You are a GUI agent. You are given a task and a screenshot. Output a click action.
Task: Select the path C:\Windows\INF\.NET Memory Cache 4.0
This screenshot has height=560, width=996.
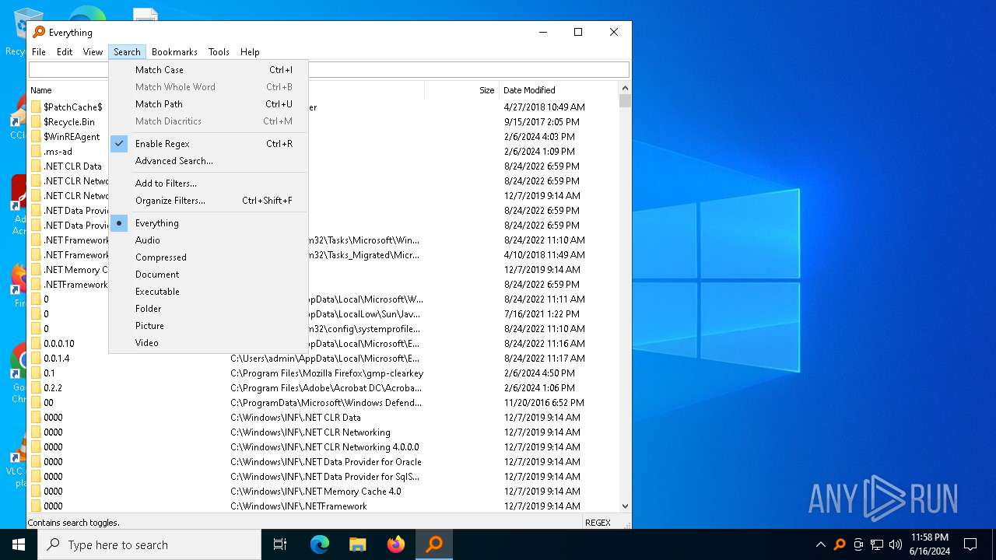point(316,491)
